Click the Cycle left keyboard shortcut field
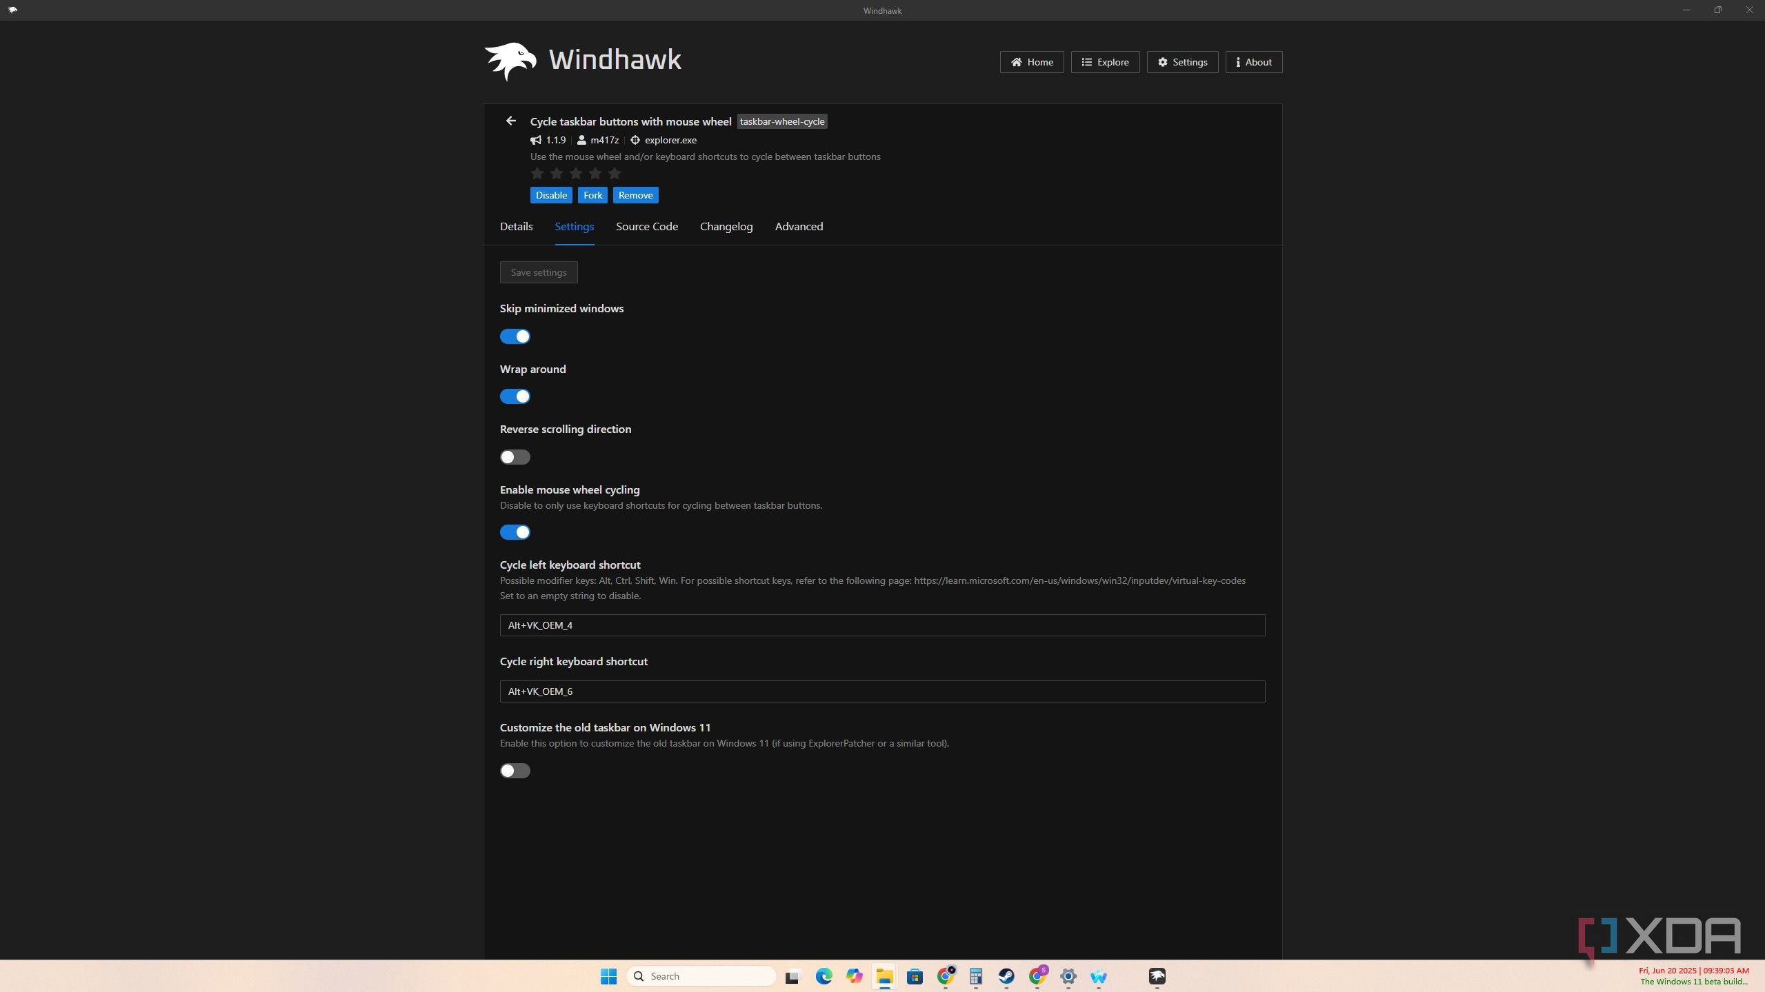 click(x=882, y=625)
